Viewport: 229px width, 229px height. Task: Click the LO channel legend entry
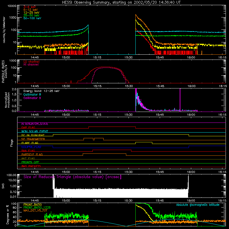(31, 62)
